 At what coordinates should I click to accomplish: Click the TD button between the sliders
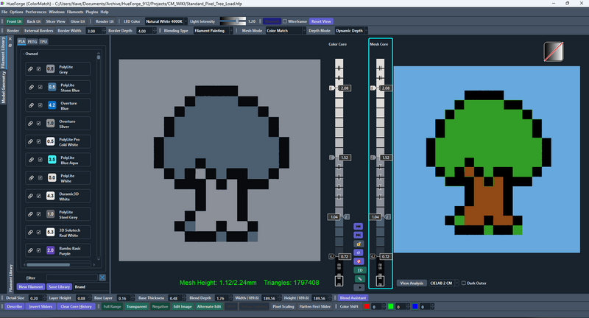pyautogui.click(x=359, y=269)
